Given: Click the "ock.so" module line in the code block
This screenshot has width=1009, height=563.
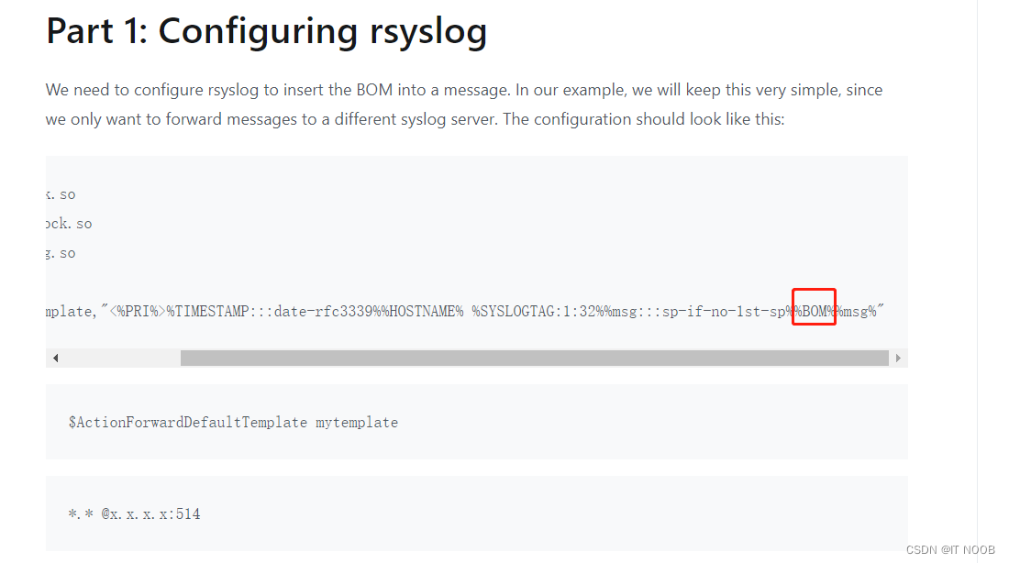Looking at the screenshot, I should (x=71, y=223).
